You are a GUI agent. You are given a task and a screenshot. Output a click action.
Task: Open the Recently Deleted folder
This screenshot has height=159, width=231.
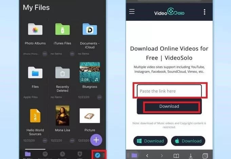click(62, 73)
